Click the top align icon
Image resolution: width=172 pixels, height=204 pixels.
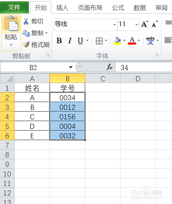169,23
